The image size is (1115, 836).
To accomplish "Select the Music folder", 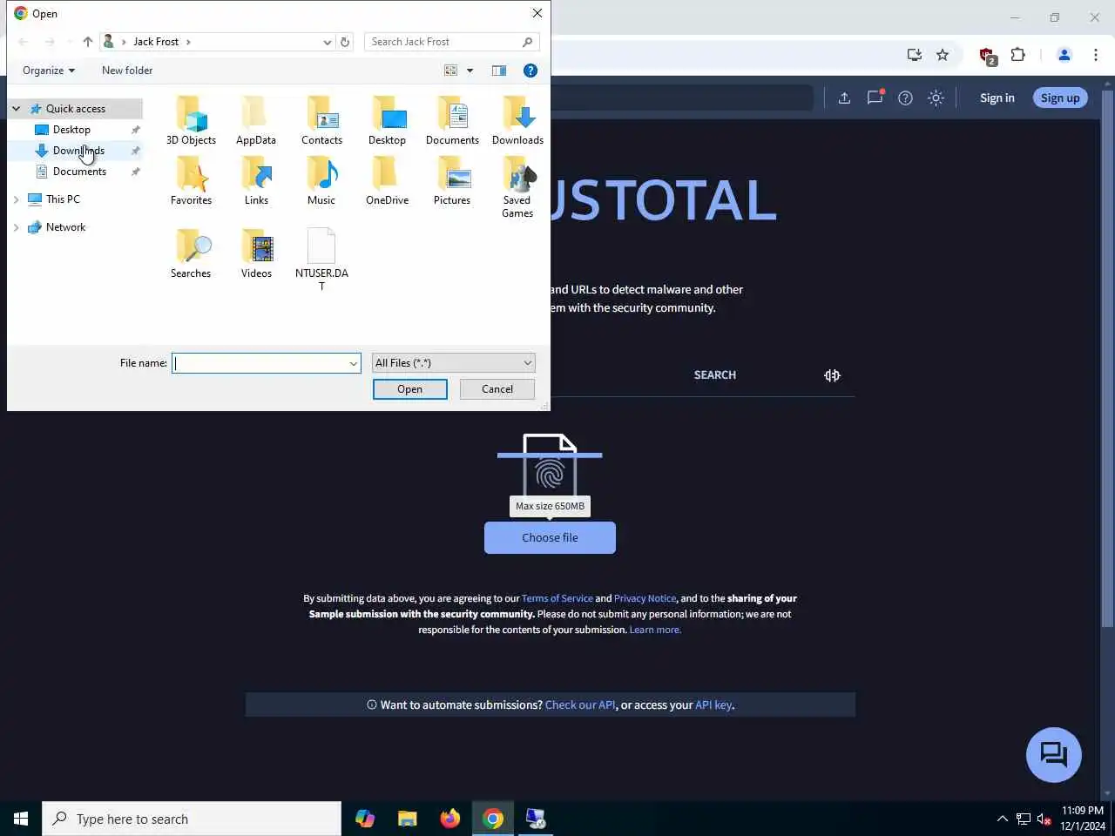I will [x=321, y=180].
